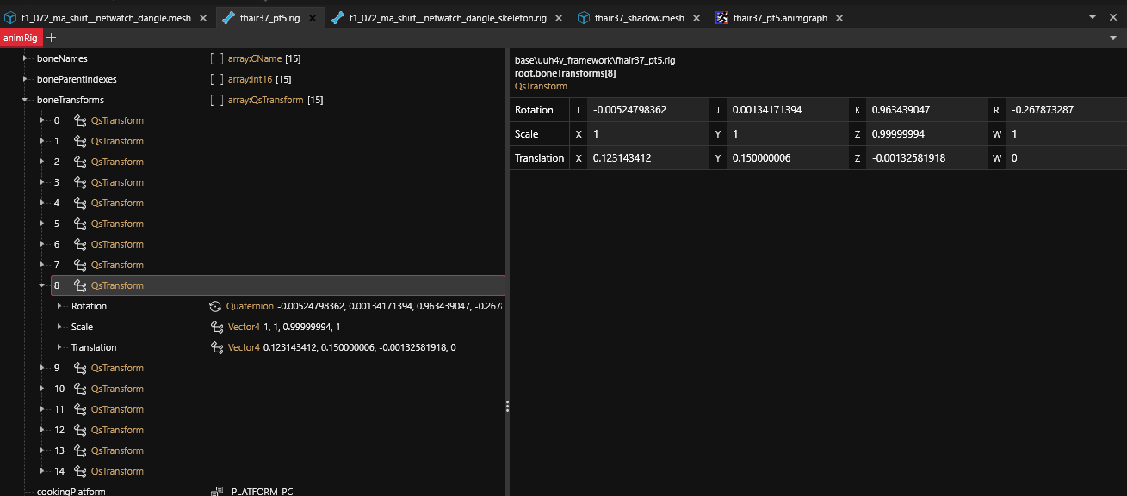Click the cube icon on fhair37_shadow.mesh tab
This screenshot has height=496, width=1127.
click(x=584, y=18)
